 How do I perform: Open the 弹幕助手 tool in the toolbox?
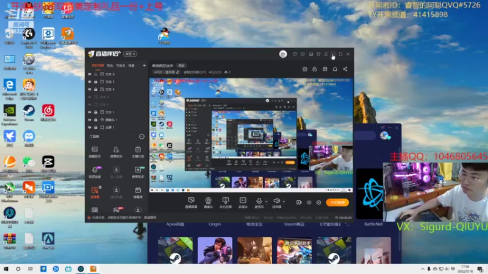tap(95, 152)
